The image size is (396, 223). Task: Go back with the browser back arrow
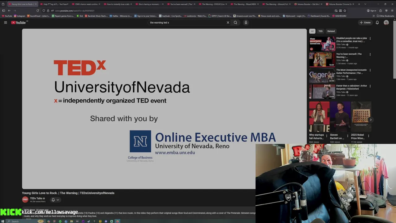click(9, 11)
